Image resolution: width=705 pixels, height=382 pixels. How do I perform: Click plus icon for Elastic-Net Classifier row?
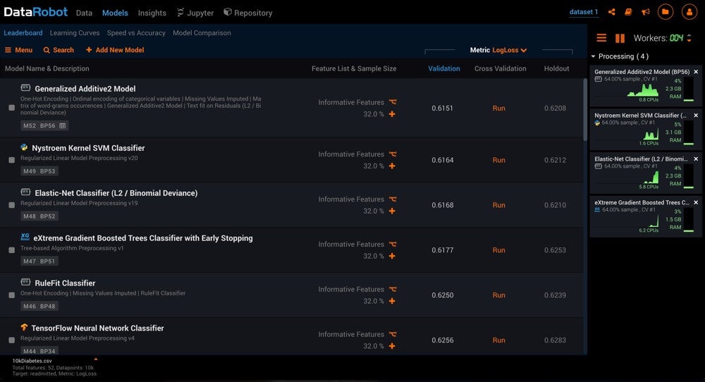click(392, 211)
